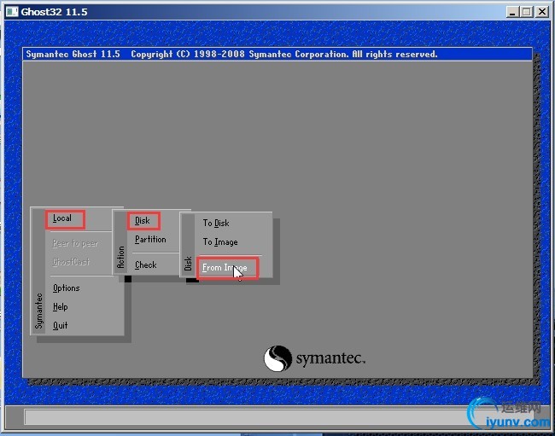555x436 pixels.
Task: Maximize the Ghost32 window
Action: (x=526, y=12)
